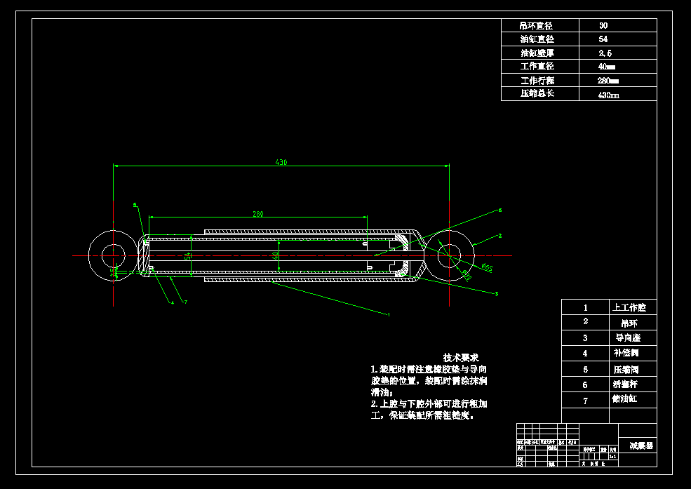Viewport: 691px width, 489px height.
Task: Select the 280 stroke dimension text
Action: 257,214
